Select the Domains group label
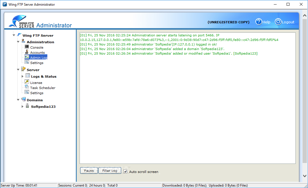The width and height of the screenshot is (308, 188). click(35, 100)
